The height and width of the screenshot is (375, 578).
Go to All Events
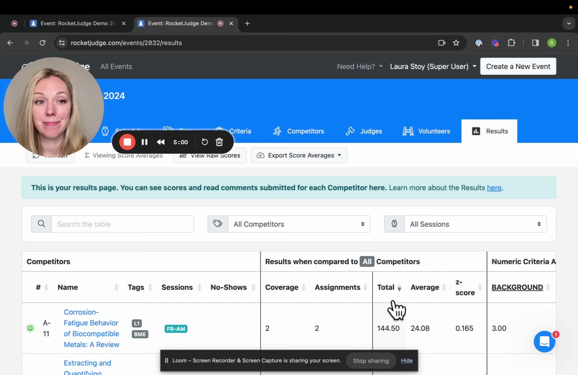[x=116, y=66]
